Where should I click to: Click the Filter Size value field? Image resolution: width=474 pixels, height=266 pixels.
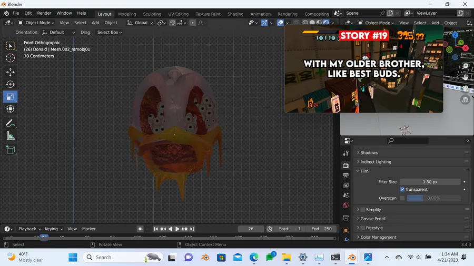click(430, 182)
